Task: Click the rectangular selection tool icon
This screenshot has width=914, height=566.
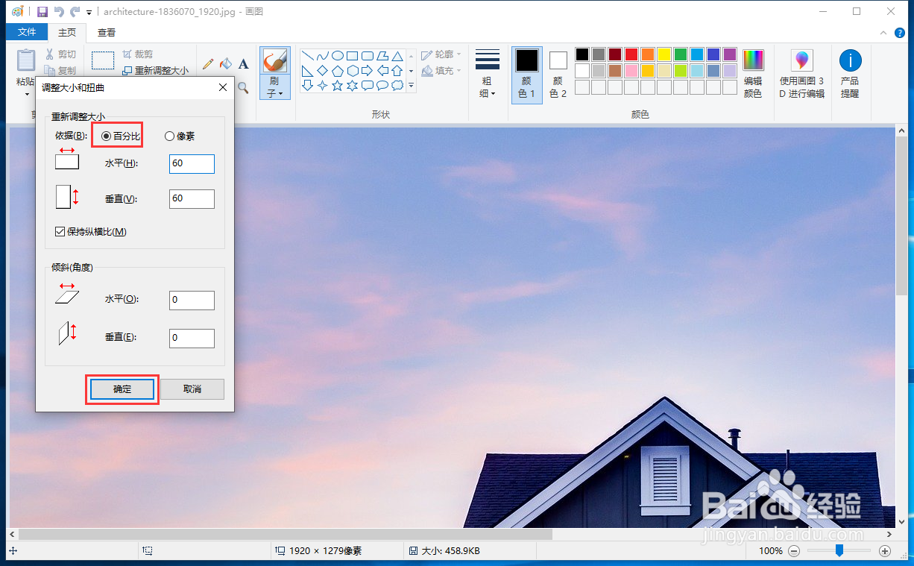Action: [x=103, y=60]
